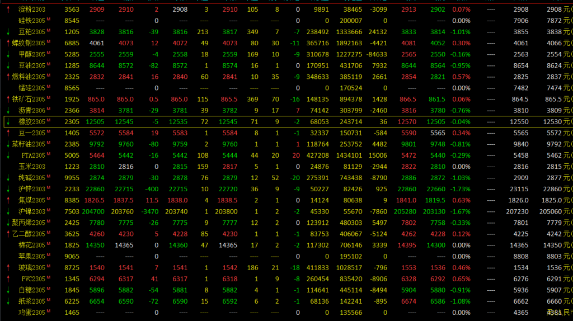
Task: Click the red up arrow beside 螺纹钢2305
Action: coord(8,43)
